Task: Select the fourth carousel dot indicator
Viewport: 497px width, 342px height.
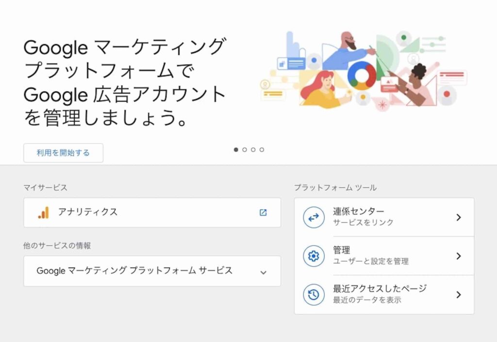Action: pyautogui.click(x=262, y=150)
